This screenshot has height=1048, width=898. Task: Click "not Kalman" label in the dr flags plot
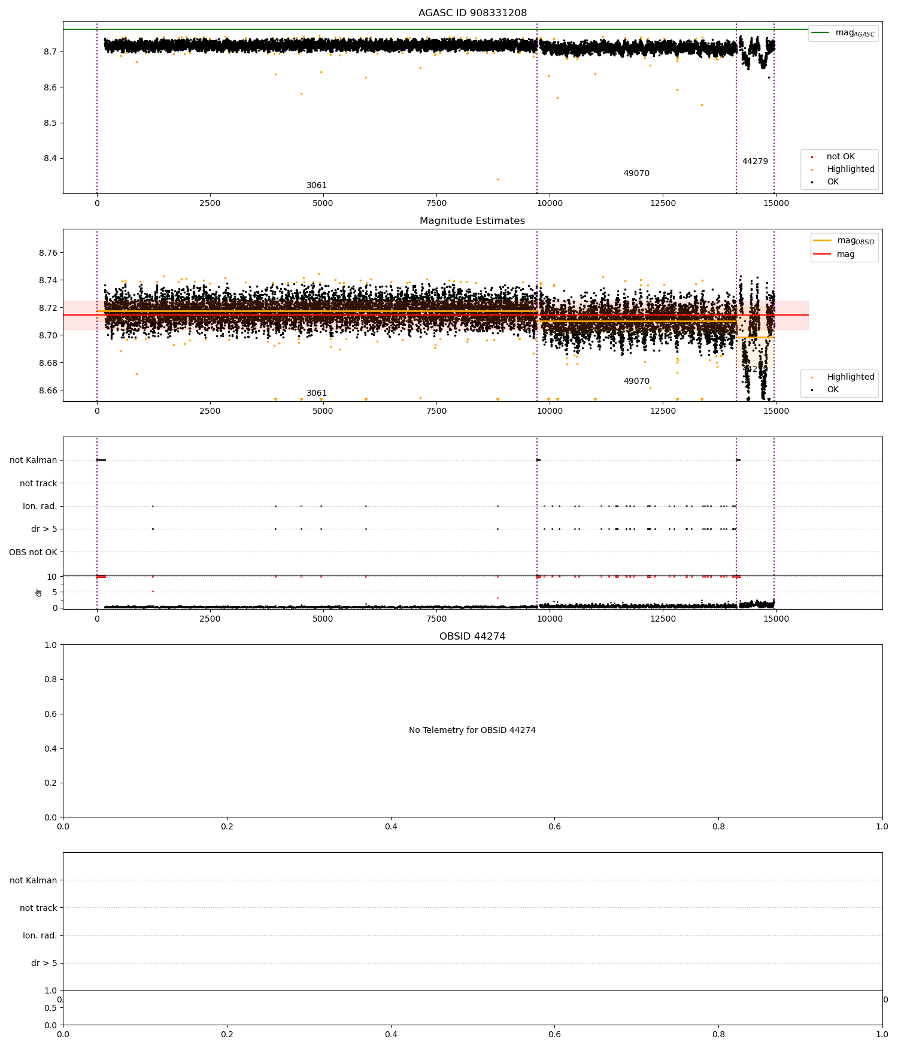(x=34, y=461)
